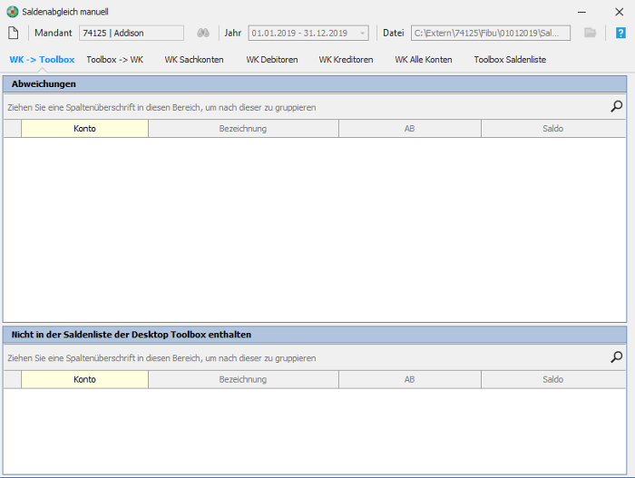Sort by Saldo column in lower Nicht enthalten grid
This screenshot has width=635, height=478.
click(x=553, y=379)
